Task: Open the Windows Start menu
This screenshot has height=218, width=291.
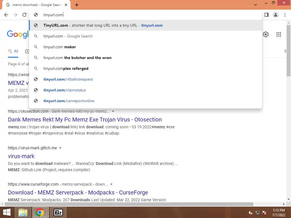Action: coord(7,212)
